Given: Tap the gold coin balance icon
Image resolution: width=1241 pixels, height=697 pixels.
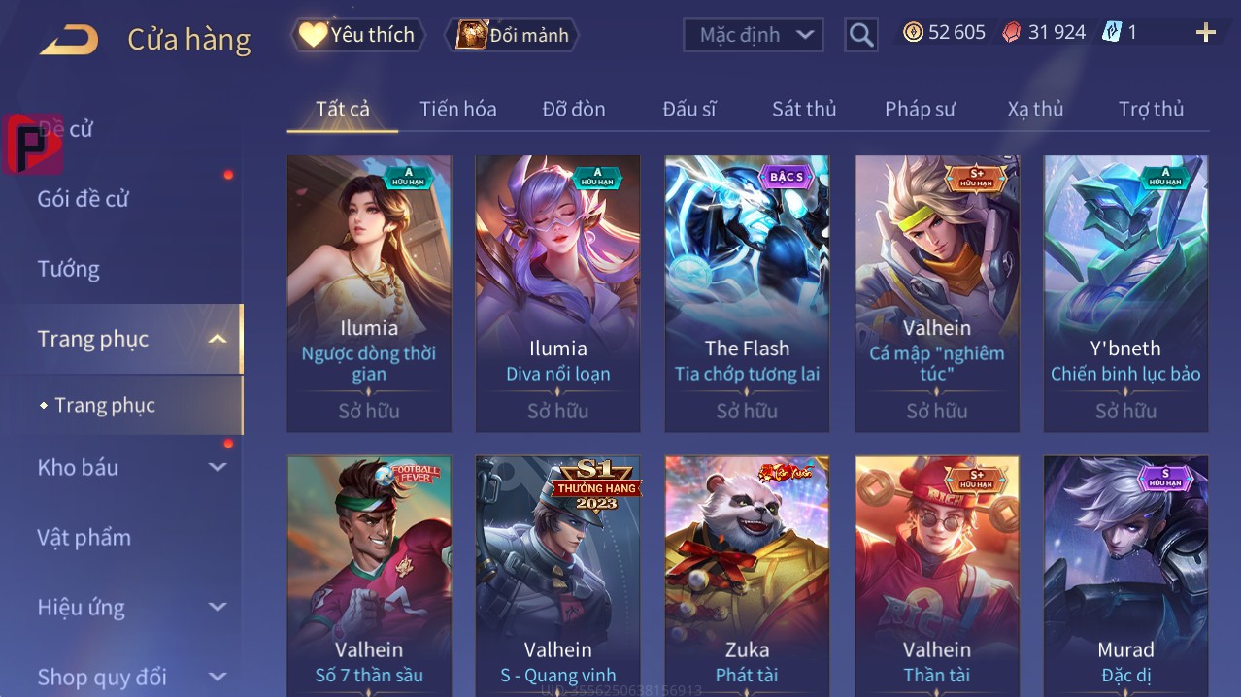Looking at the screenshot, I should [913, 32].
